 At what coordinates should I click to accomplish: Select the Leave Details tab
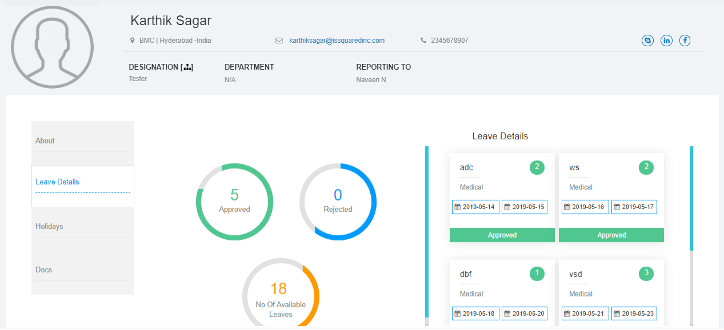[x=57, y=182]
